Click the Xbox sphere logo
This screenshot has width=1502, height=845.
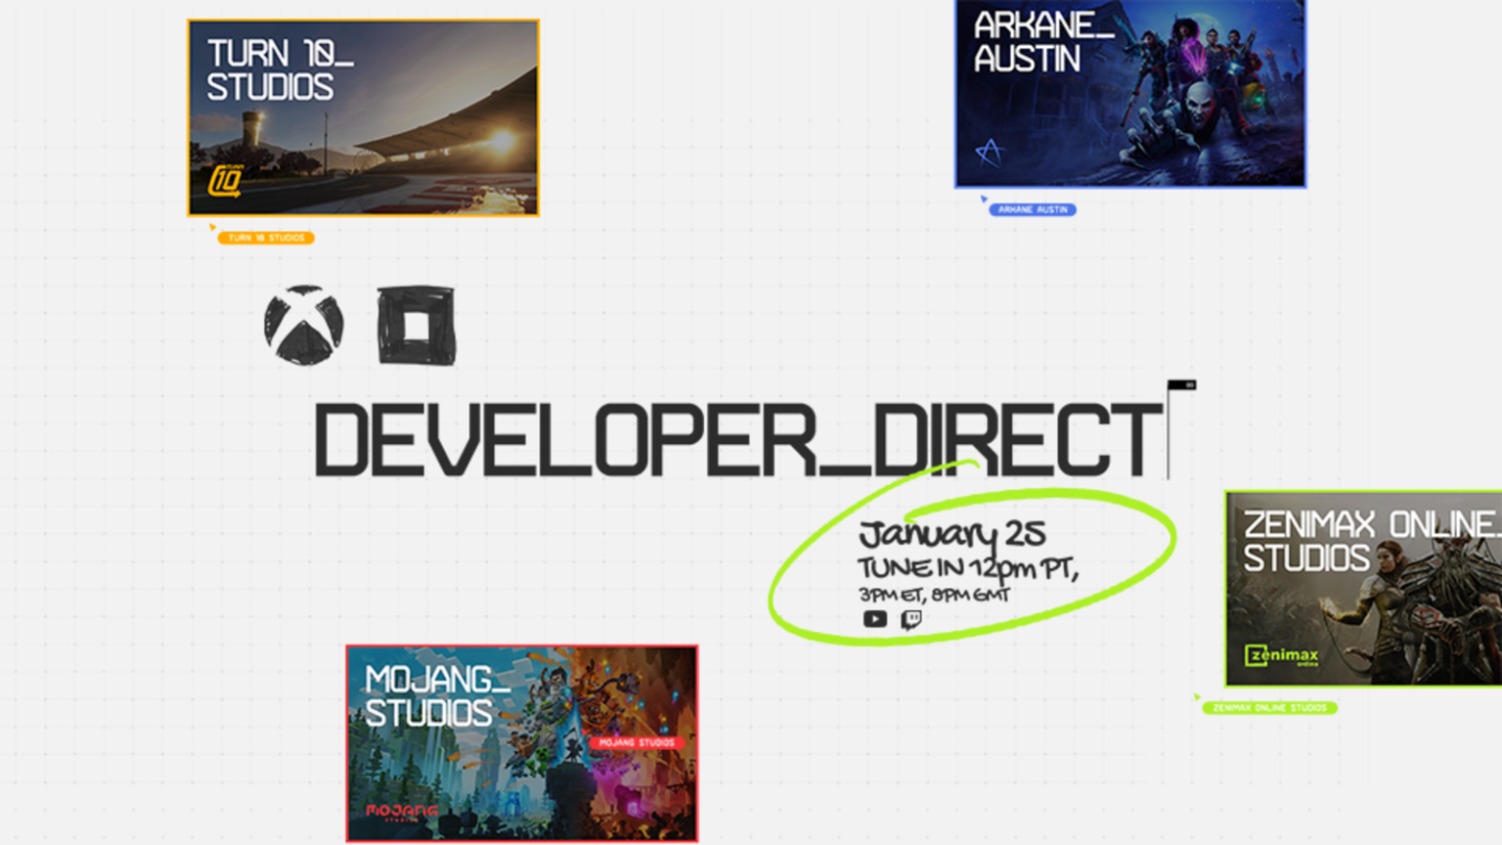tap(303, 325)
